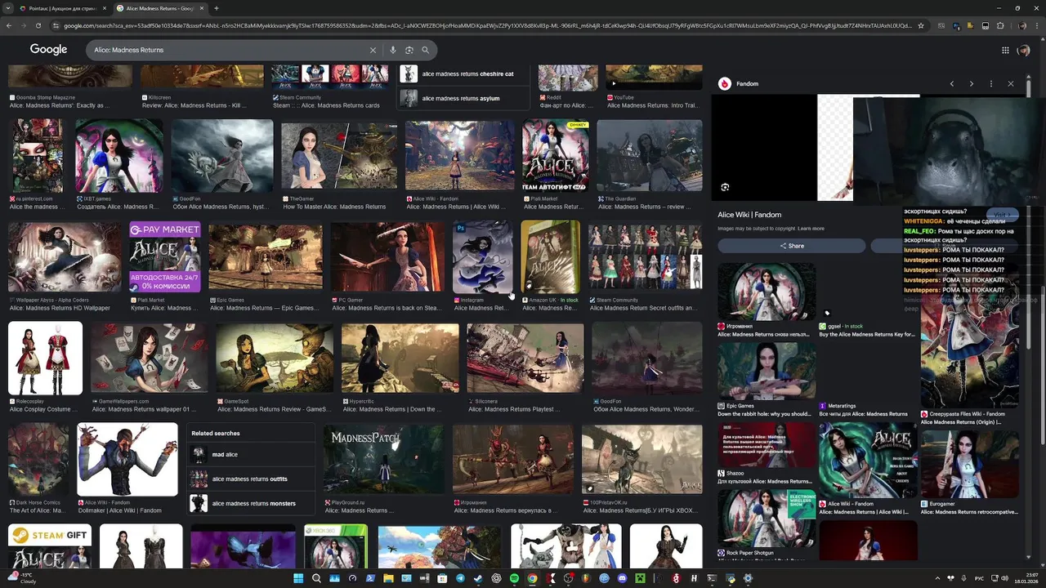This screenshot has height=588, width=1046.
Task: Clear the search box with the X icon
Action: (373, 50)
